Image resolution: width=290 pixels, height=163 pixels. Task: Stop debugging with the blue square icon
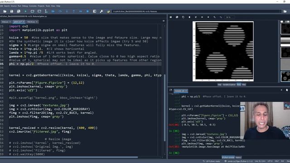(87, 11)
